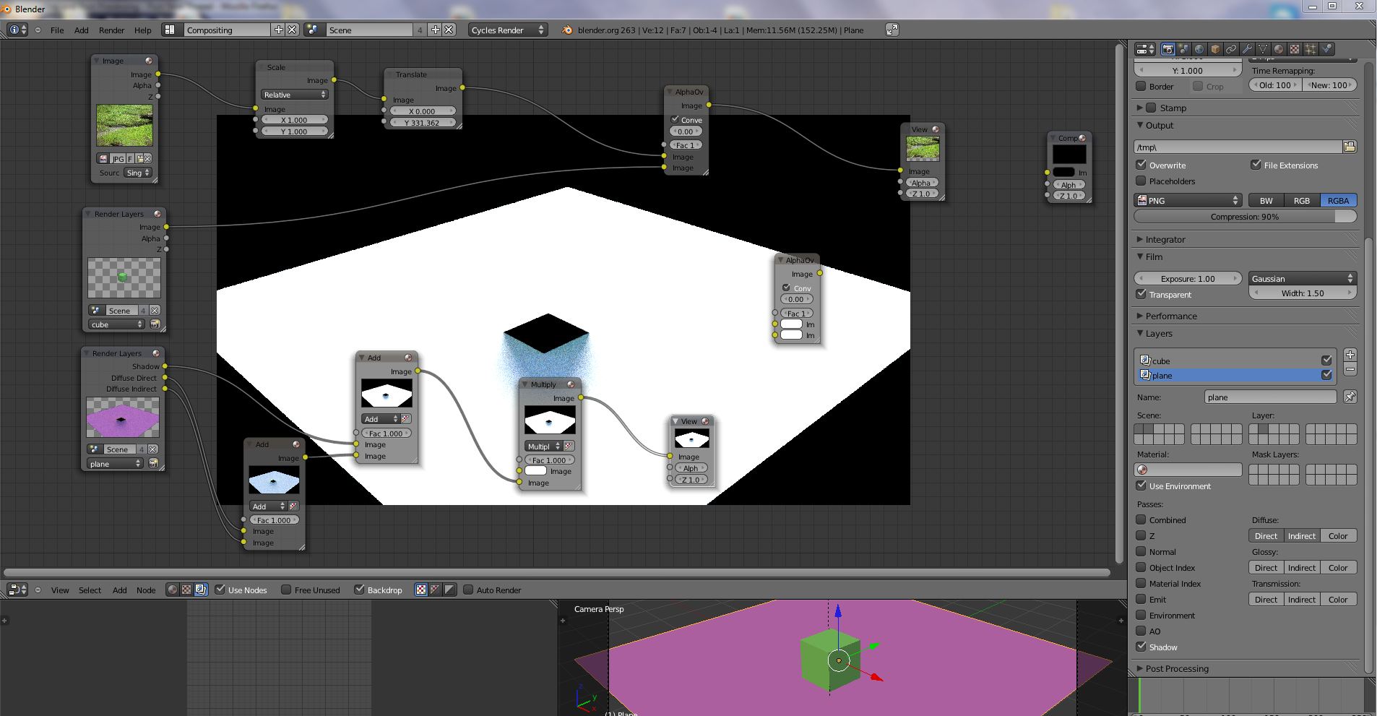Open the Particles properties sparkle icon
Screen dimensions: 1377x716
pos(1311,49)
